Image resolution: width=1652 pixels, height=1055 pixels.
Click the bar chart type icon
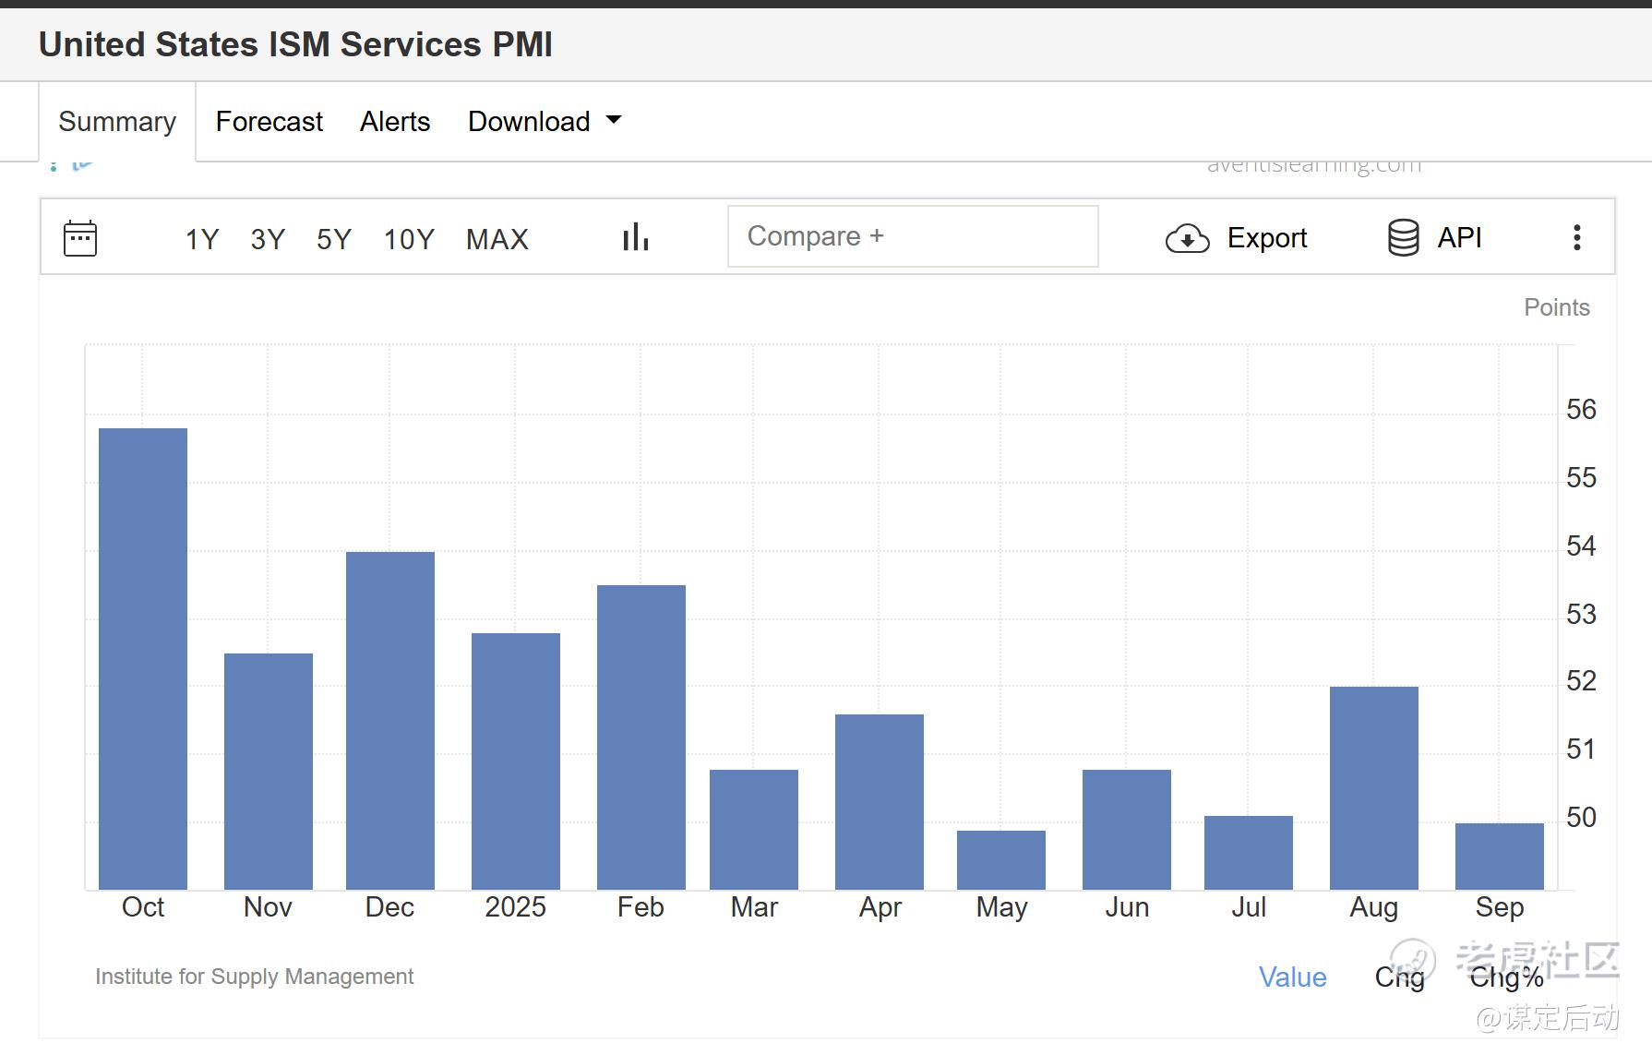[x=636, y=237]
